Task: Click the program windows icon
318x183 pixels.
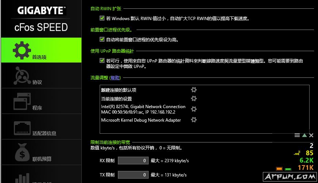Action: 22,101
